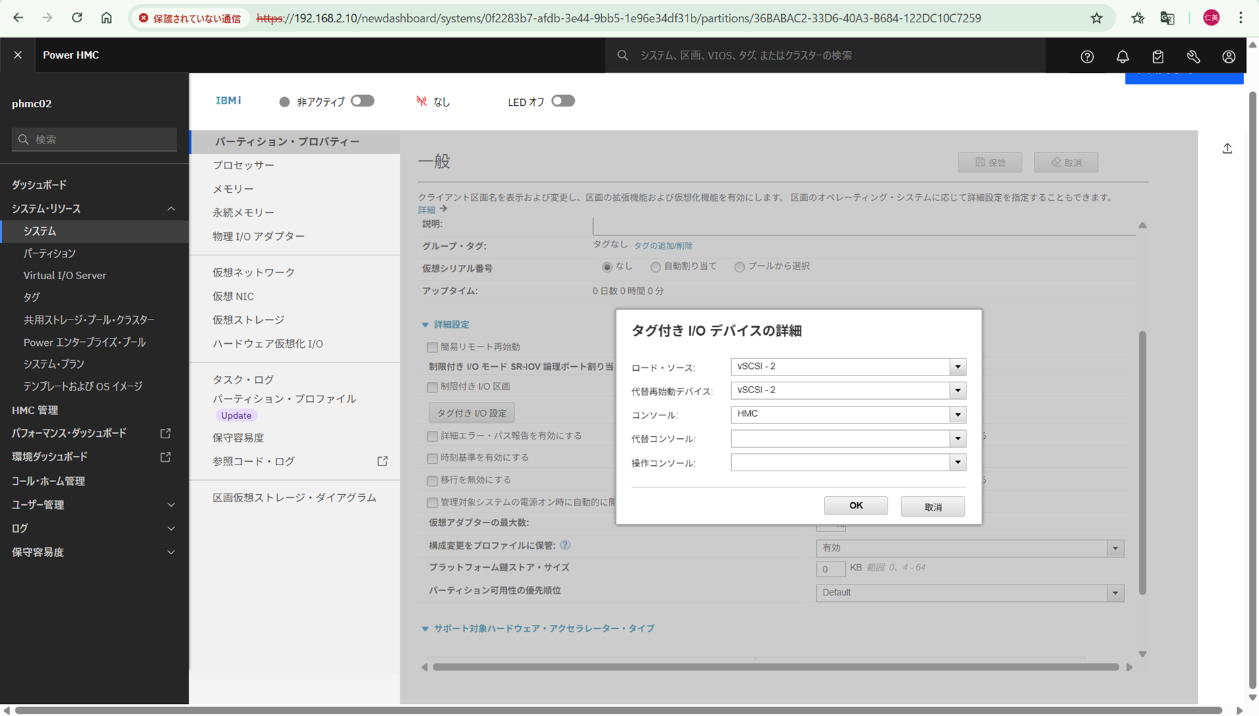1259x716 pixels.
Task: Click the 説明 description input field
Action: point(864,225)
